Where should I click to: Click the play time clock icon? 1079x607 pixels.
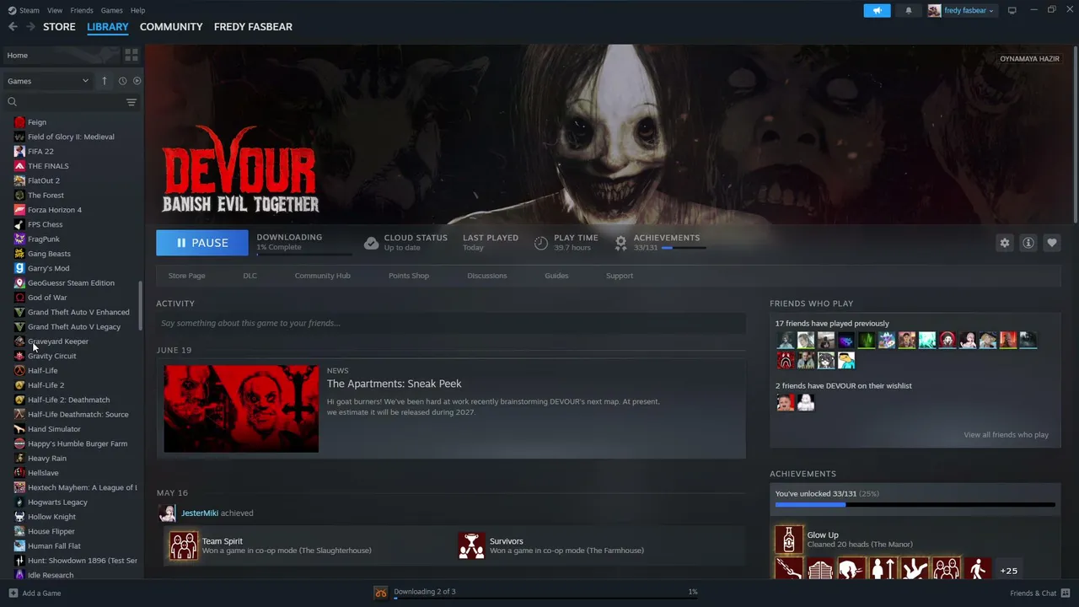click(541, 243)
